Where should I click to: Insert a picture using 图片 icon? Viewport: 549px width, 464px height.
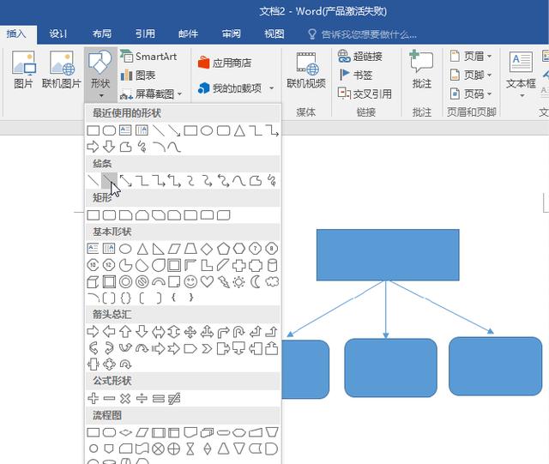[23, 69]
